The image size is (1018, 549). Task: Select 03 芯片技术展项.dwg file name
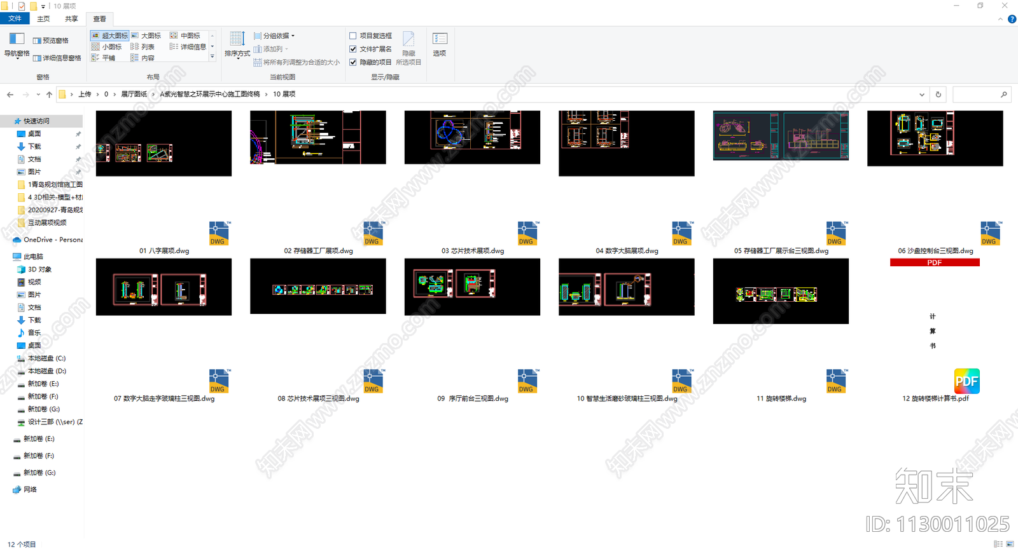tap(473, 251)
